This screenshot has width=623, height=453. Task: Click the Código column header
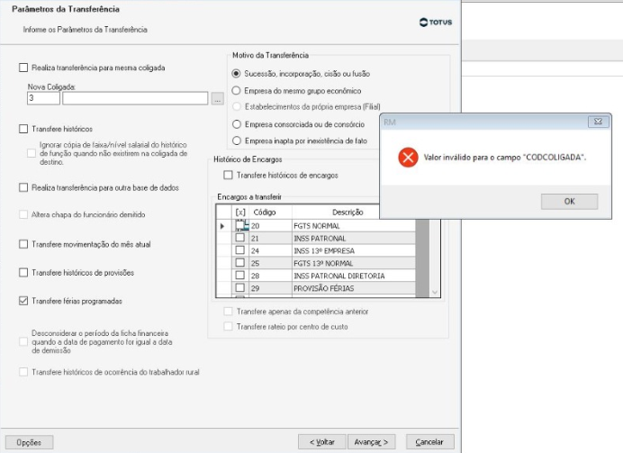[x=270, y=213]
